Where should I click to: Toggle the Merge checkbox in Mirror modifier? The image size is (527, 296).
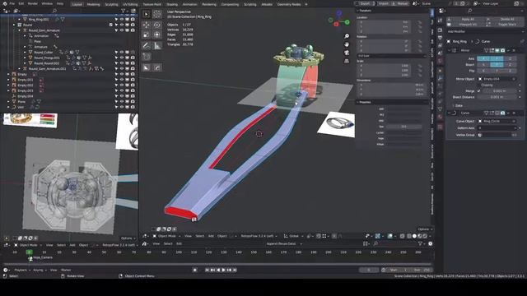click(x=479, y=91)
